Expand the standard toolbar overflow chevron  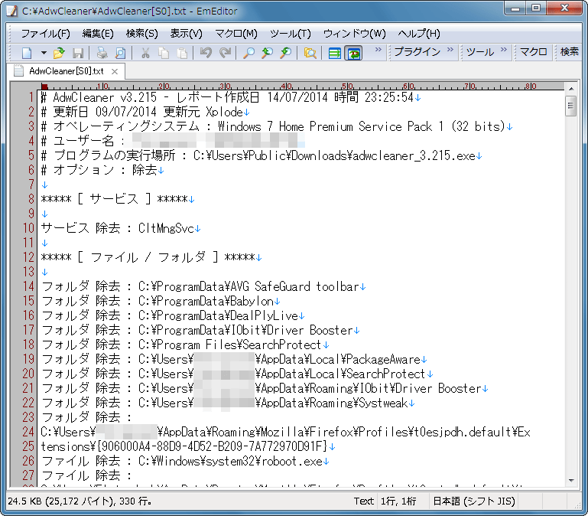click(x=378, y=50)
